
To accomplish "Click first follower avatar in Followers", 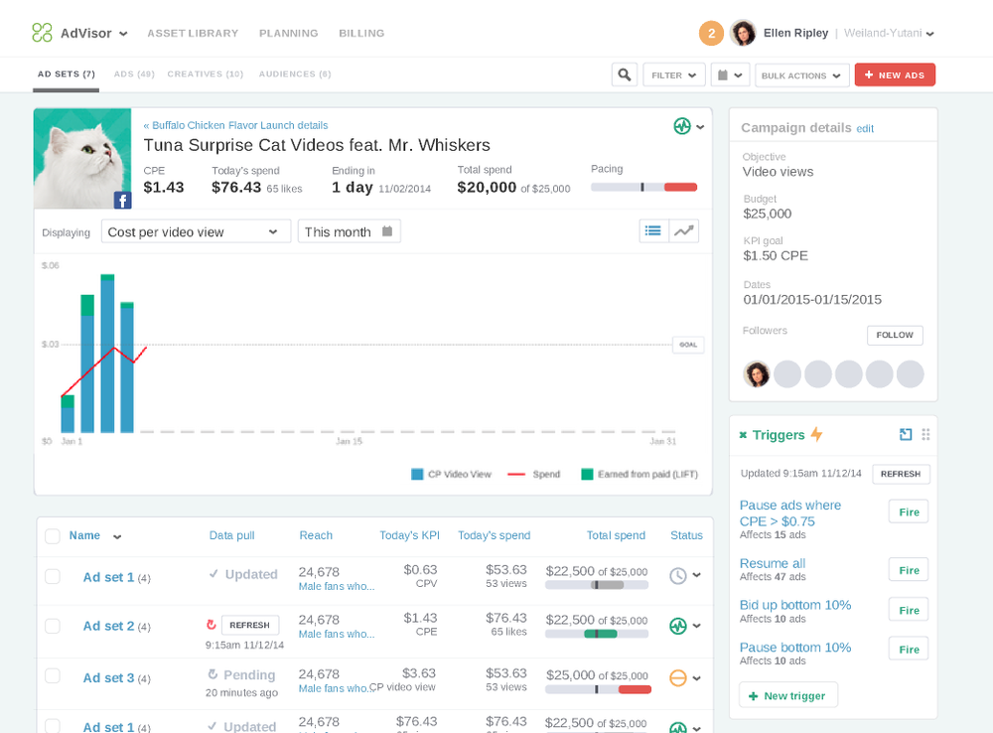I will pos(756,373).
